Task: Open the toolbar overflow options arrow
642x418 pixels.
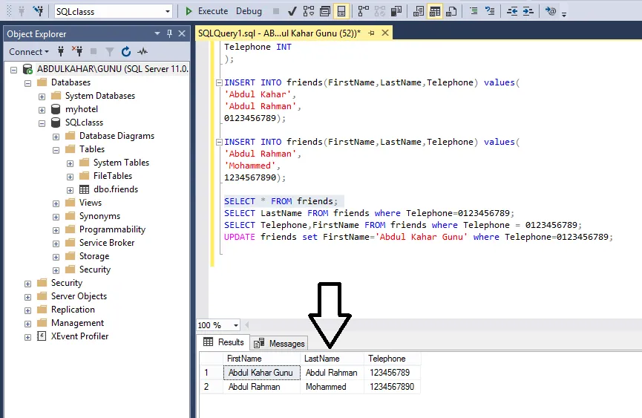Action: point(564,13)
